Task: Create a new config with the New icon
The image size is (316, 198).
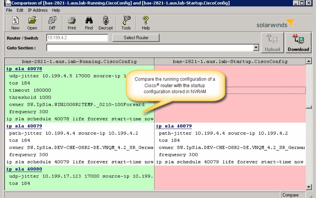Action: coord(15,23)
